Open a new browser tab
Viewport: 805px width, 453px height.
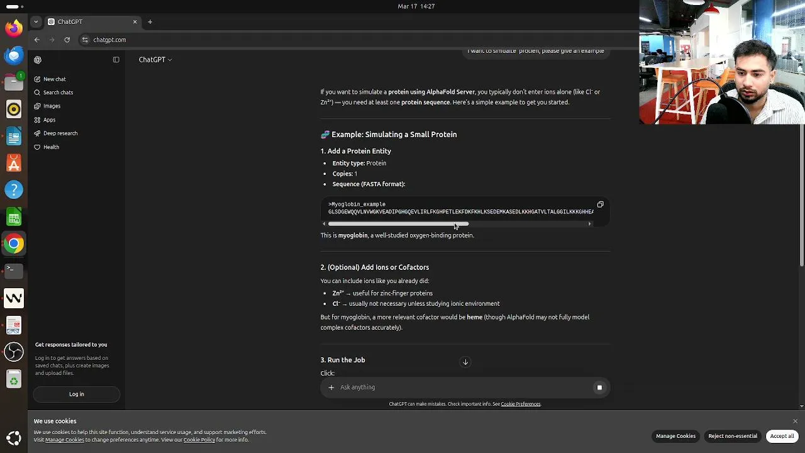pos(150,22)
